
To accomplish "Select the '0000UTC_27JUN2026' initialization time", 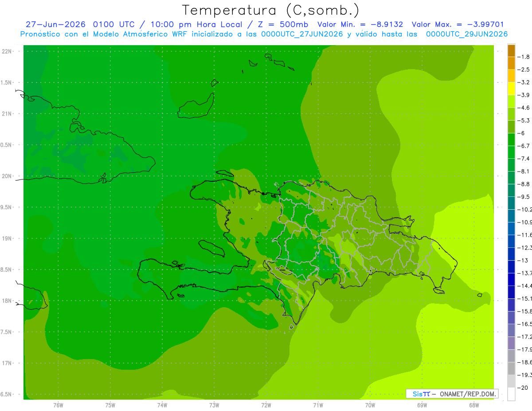I will (302, 34).
